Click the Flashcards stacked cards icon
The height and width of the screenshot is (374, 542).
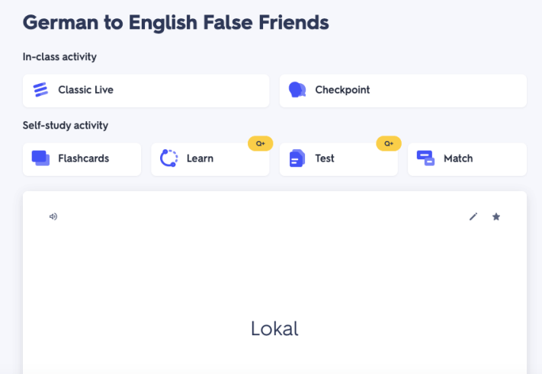coord(40,158)
